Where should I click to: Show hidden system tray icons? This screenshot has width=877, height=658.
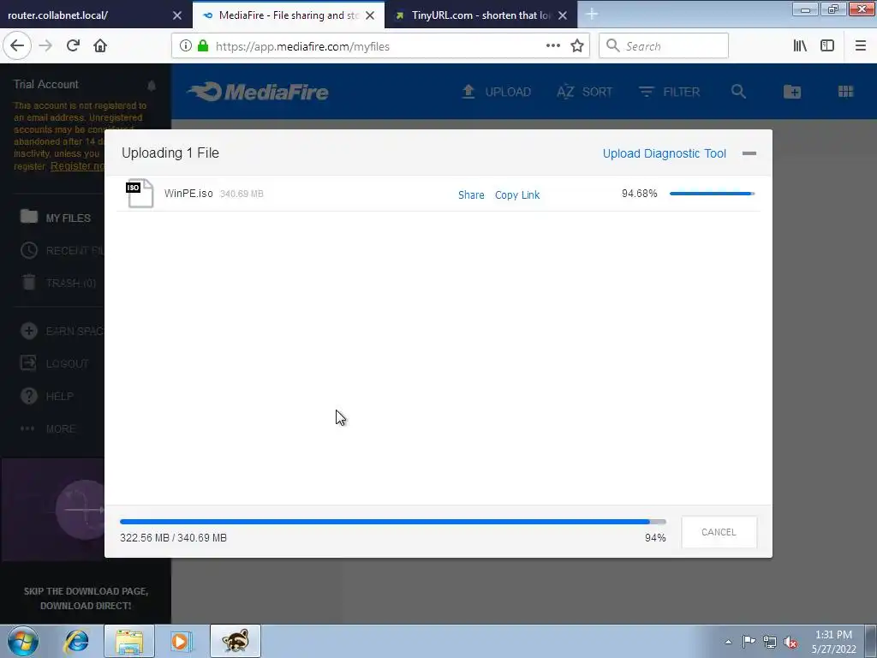pyautogui.click(x=728, y=642)
